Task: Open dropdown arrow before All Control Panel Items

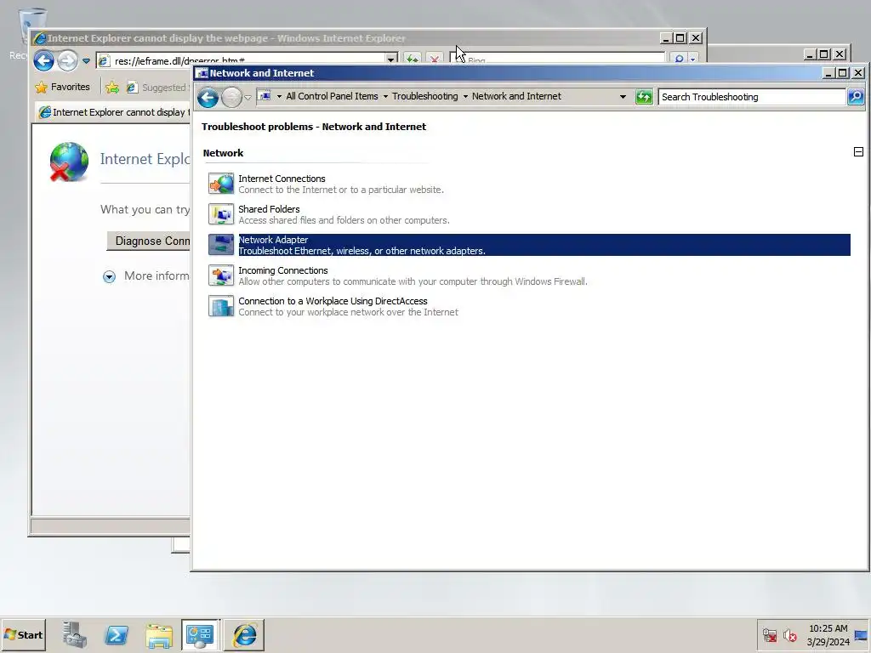Action: [279, 97]
